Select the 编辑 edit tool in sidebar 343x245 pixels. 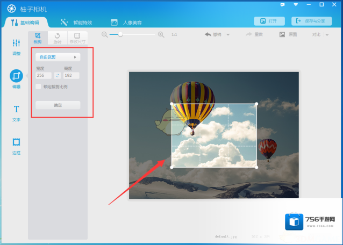point(16,78)
